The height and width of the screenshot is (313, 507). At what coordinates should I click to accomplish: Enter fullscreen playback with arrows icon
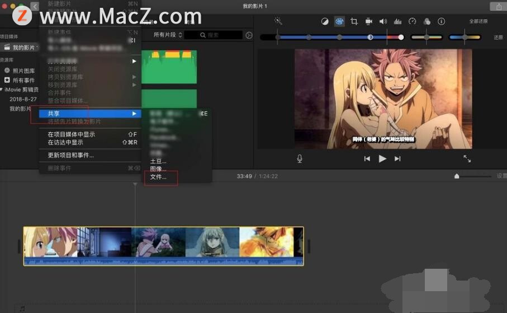pyautogui.click(x=467, y=158)
